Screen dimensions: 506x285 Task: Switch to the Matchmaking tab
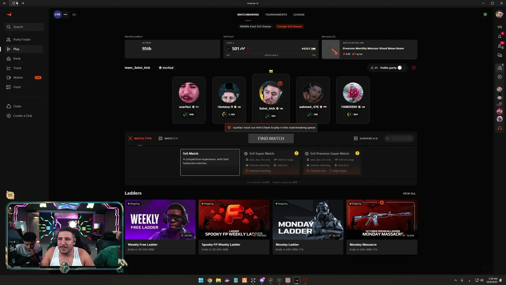tap(248, 15)
